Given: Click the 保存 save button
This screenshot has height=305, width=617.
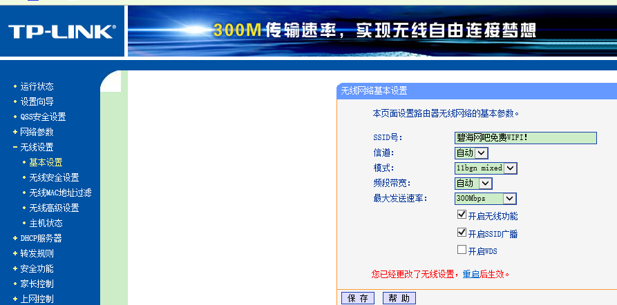Looking at the screenshot, I should (x=357, y=298).
